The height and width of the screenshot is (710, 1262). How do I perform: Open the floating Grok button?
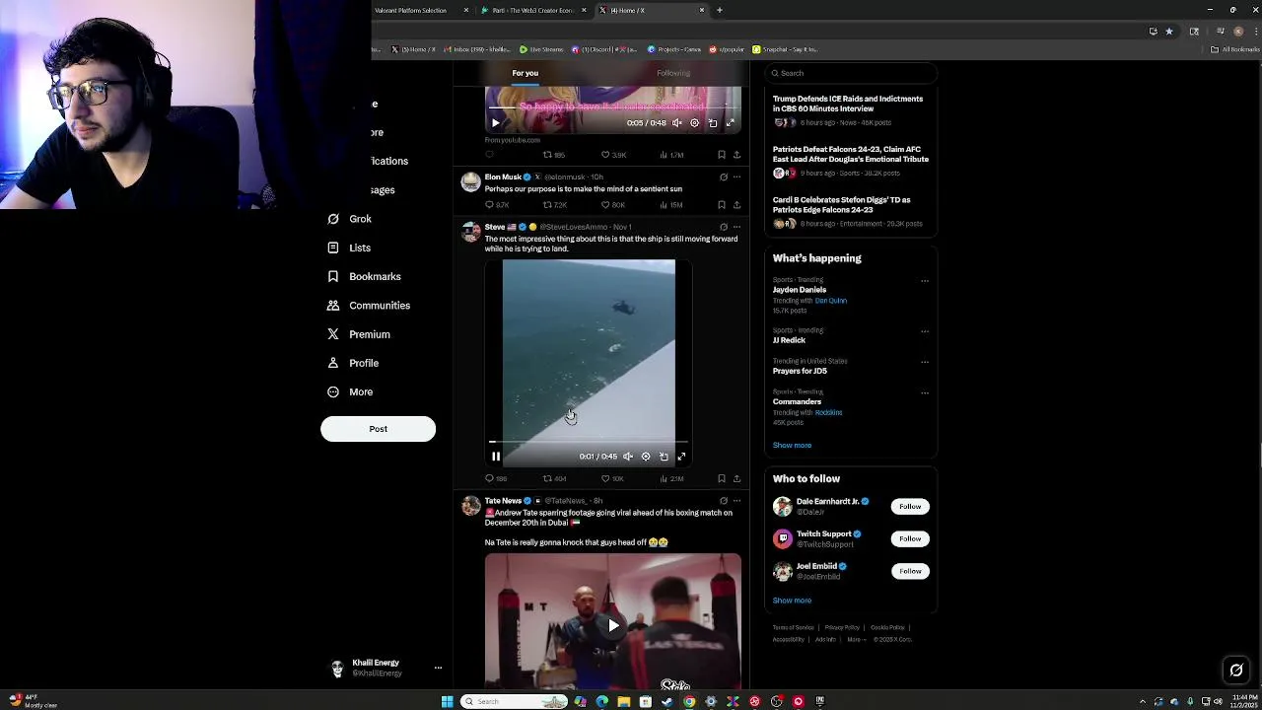(1236, 671)
